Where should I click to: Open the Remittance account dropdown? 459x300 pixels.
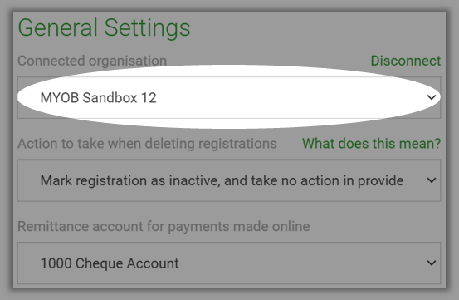pyautogui.click(x=229, y=263)
